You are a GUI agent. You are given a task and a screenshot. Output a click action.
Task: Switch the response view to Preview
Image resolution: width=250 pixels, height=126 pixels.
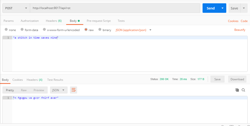point(39,90)
